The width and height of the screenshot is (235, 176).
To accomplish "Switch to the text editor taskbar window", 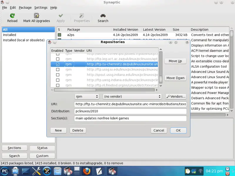I will (x=99, y=171).
